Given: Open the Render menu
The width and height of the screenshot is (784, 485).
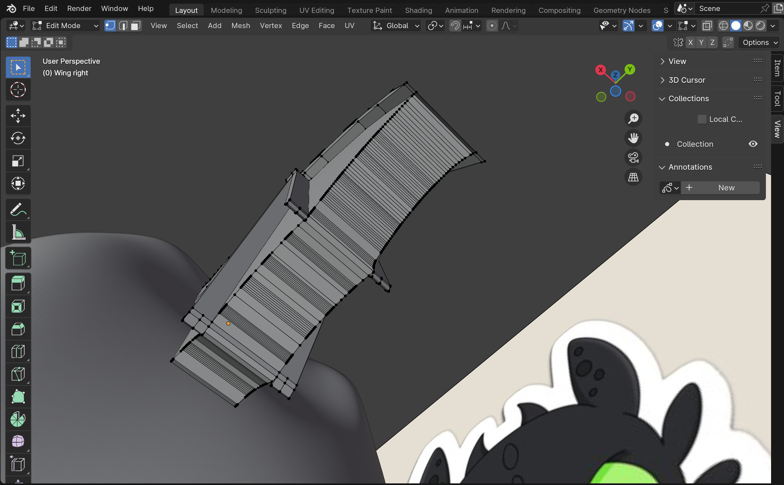Looking at the screenshot, I should 79,8.
